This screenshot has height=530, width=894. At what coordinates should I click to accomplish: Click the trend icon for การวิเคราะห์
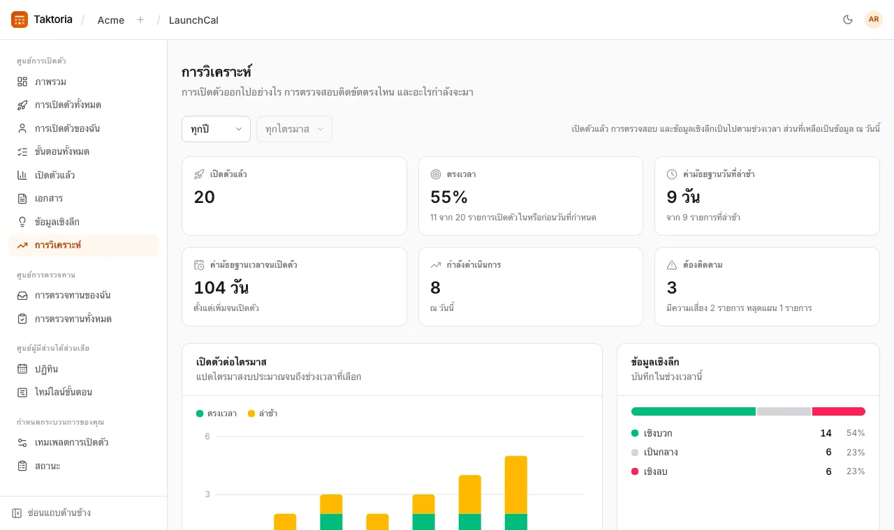pyautogui.click(x=22, y=245)
